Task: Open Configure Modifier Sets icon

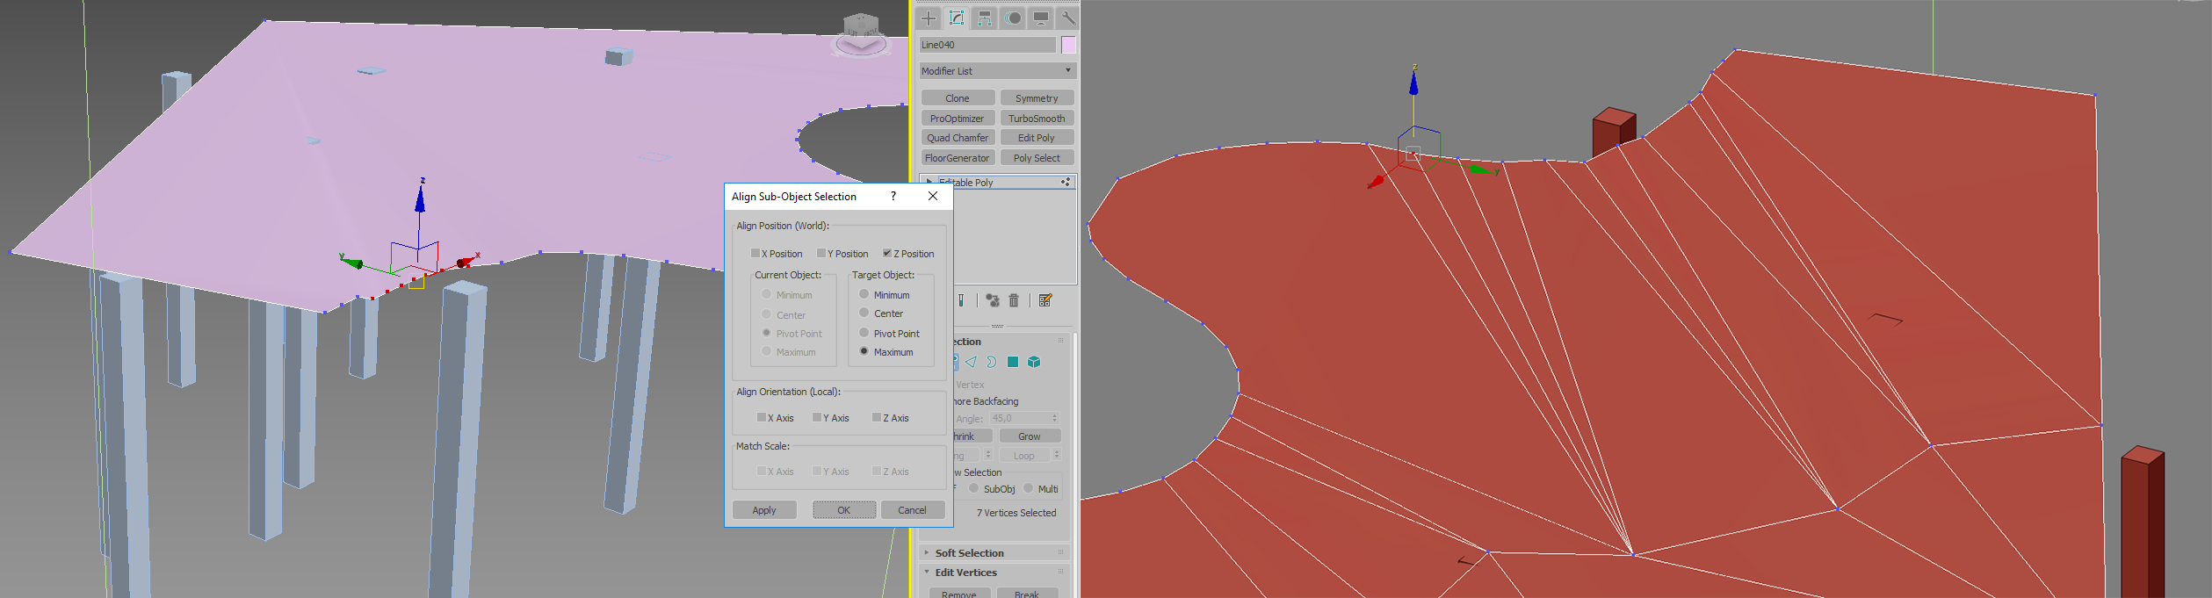Action: click(1045, 300)
